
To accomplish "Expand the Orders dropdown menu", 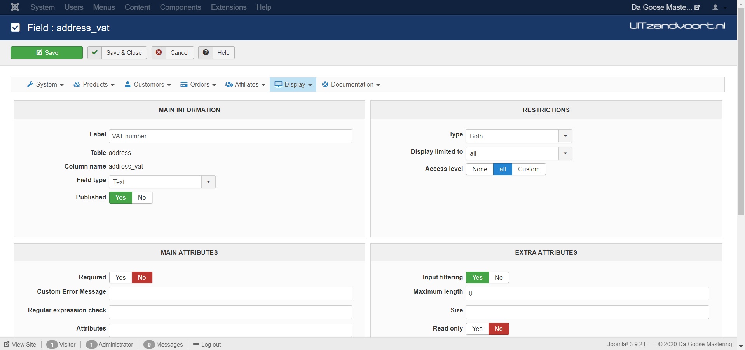I will [198, 84].
